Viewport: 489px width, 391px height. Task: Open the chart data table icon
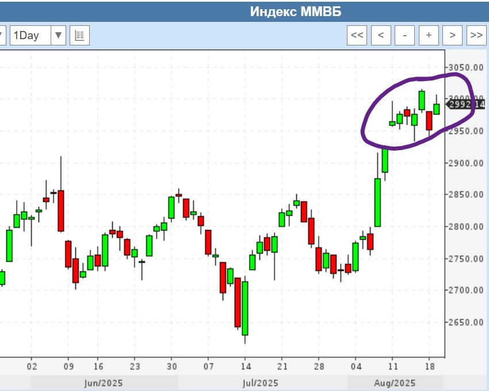click(x=79, y=35)
